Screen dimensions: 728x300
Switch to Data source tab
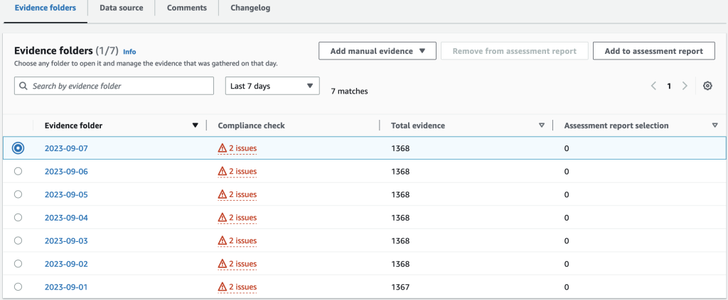coord(121,8)
